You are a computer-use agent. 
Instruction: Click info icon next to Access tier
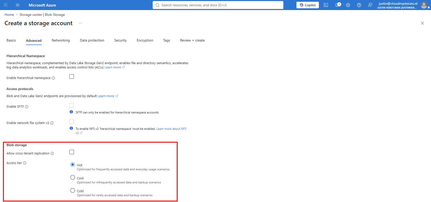click(25, 163)
